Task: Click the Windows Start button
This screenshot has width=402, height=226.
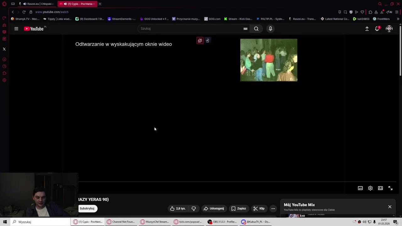Action: pyautogui.click(x=5, y=222)
